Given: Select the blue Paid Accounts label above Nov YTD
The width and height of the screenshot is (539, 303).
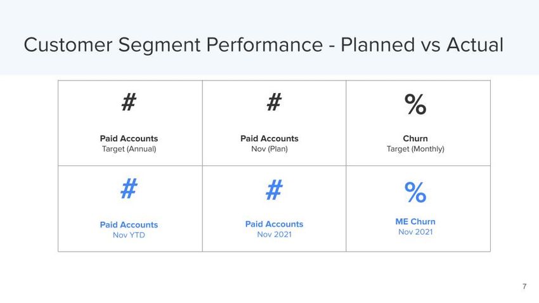Looking at the screenshot, I should pyautogui.click(x=129, y=224).
